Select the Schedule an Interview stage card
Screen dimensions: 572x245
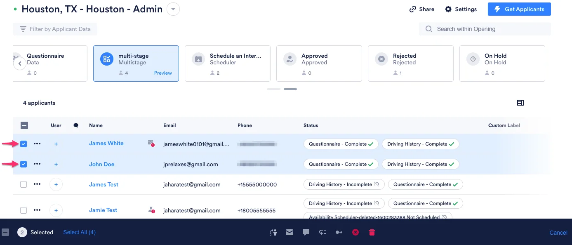(228, 64)
